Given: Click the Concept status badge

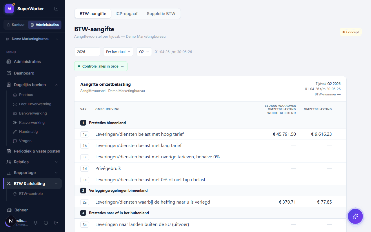Looking at the screenshot, I should click(x=351, y=32).
